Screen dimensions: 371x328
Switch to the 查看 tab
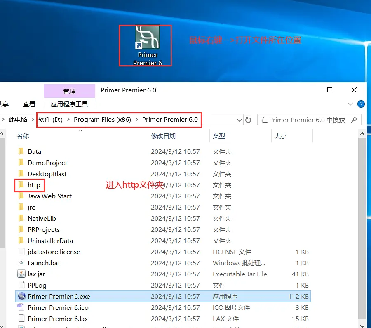tap(29, 104)
